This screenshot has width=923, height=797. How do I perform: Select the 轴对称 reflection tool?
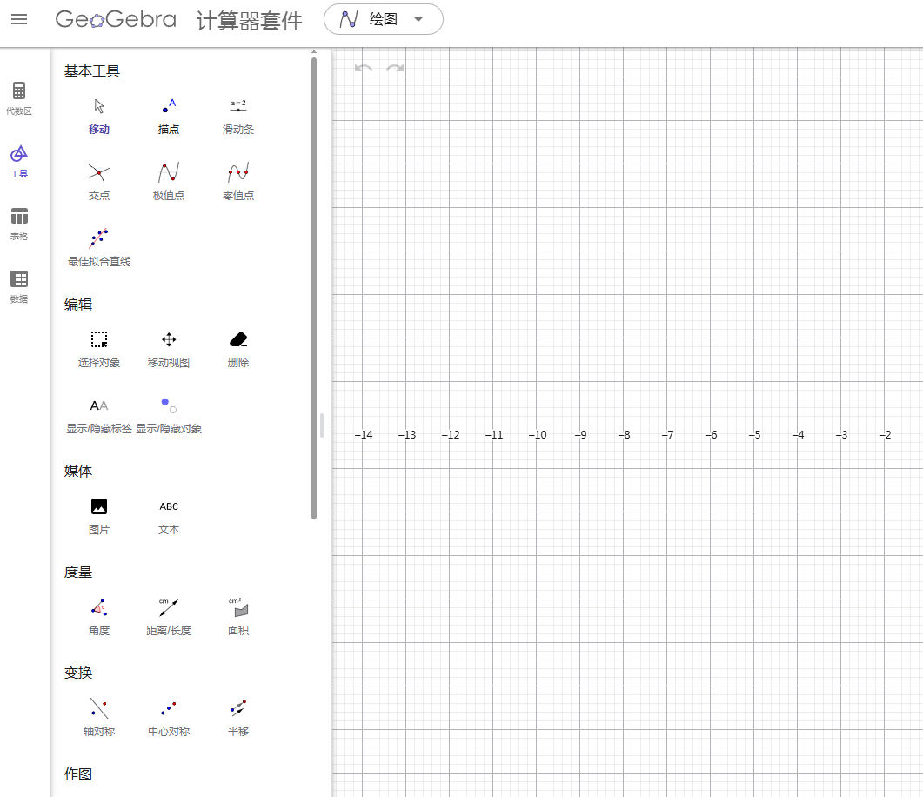pos(99,717)
